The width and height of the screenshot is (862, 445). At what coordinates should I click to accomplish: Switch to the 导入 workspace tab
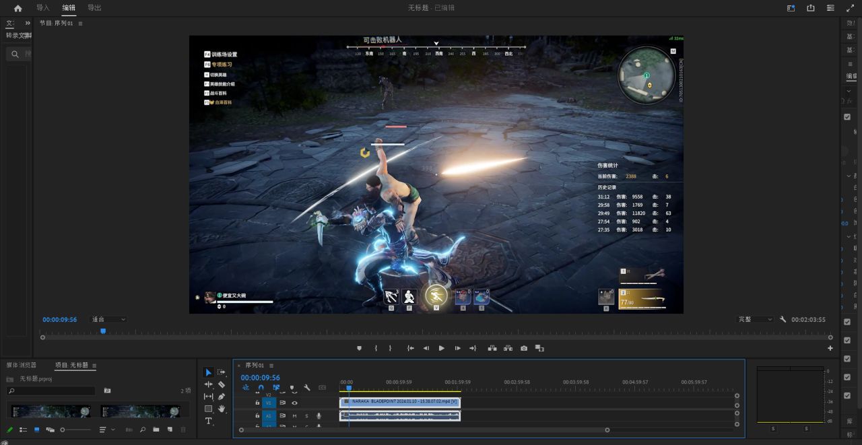click(x=43, y=8)
